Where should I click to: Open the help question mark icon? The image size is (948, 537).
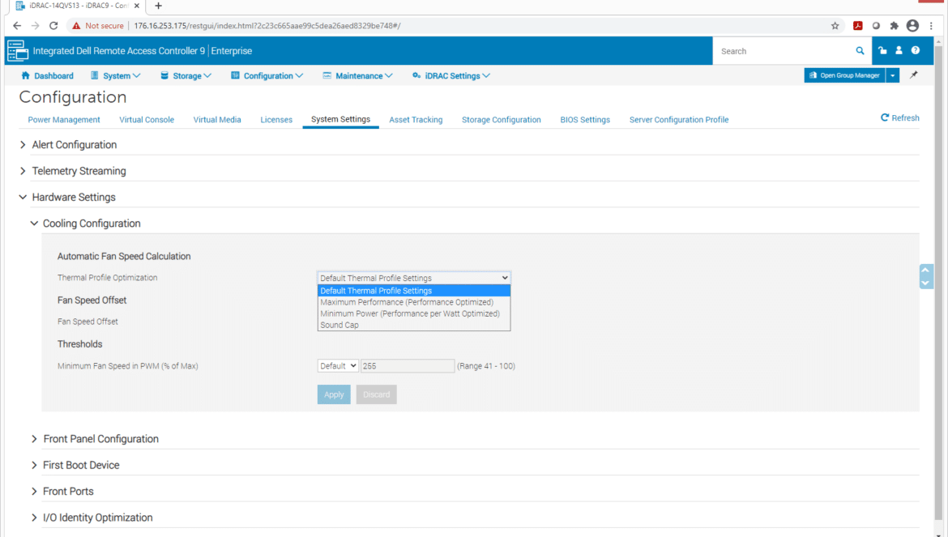pyautogui.click(x=916, y=51)
